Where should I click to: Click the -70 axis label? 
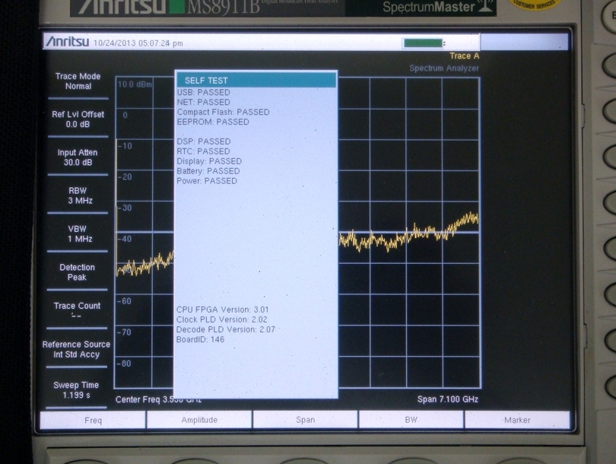click(x=125, y=332)
